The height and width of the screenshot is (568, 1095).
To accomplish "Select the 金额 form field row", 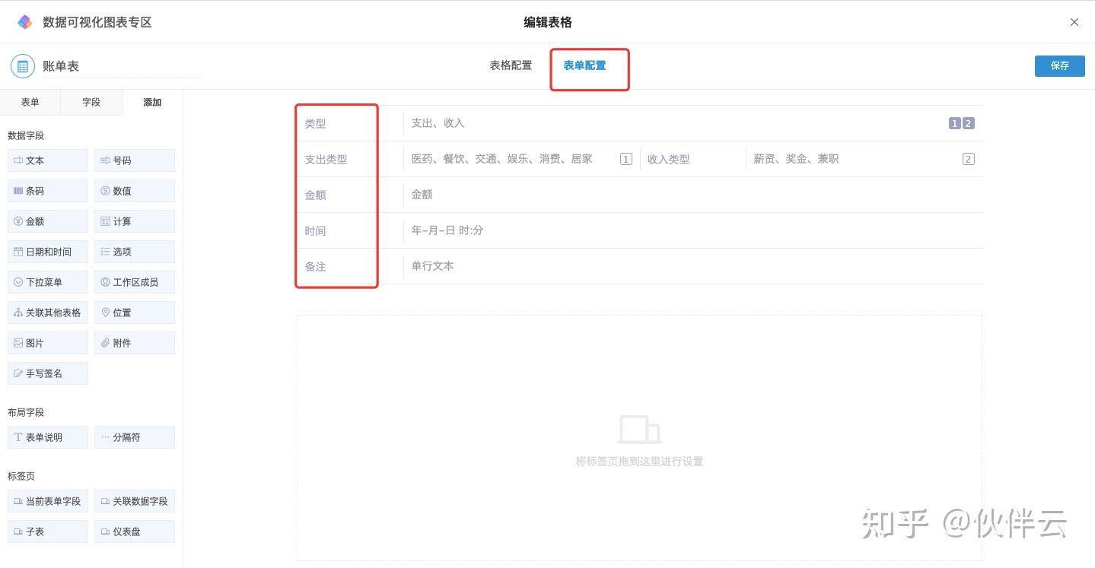I will (639, 195).
